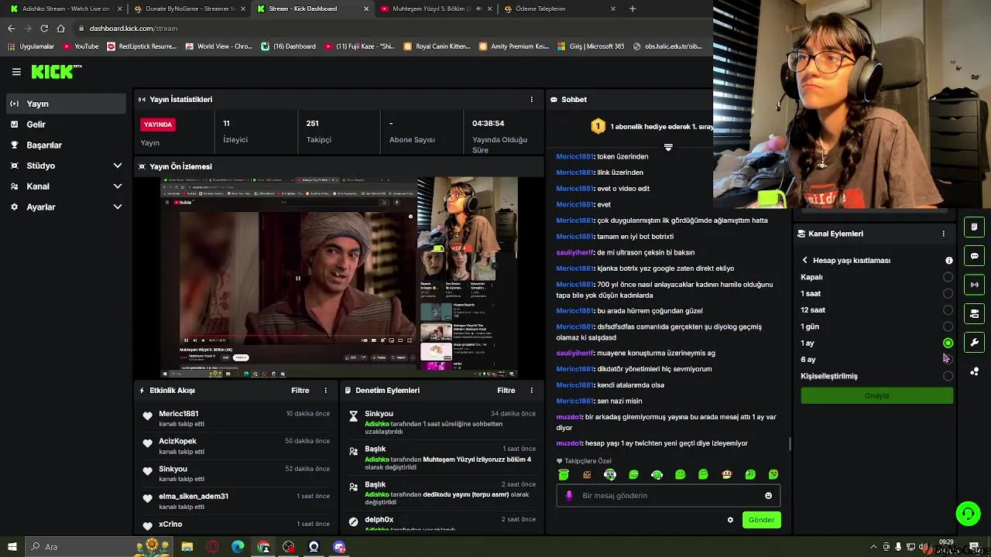Open File Explorer on the taskbar
Viewport: 991px width, 557px height.
point(187,547)
